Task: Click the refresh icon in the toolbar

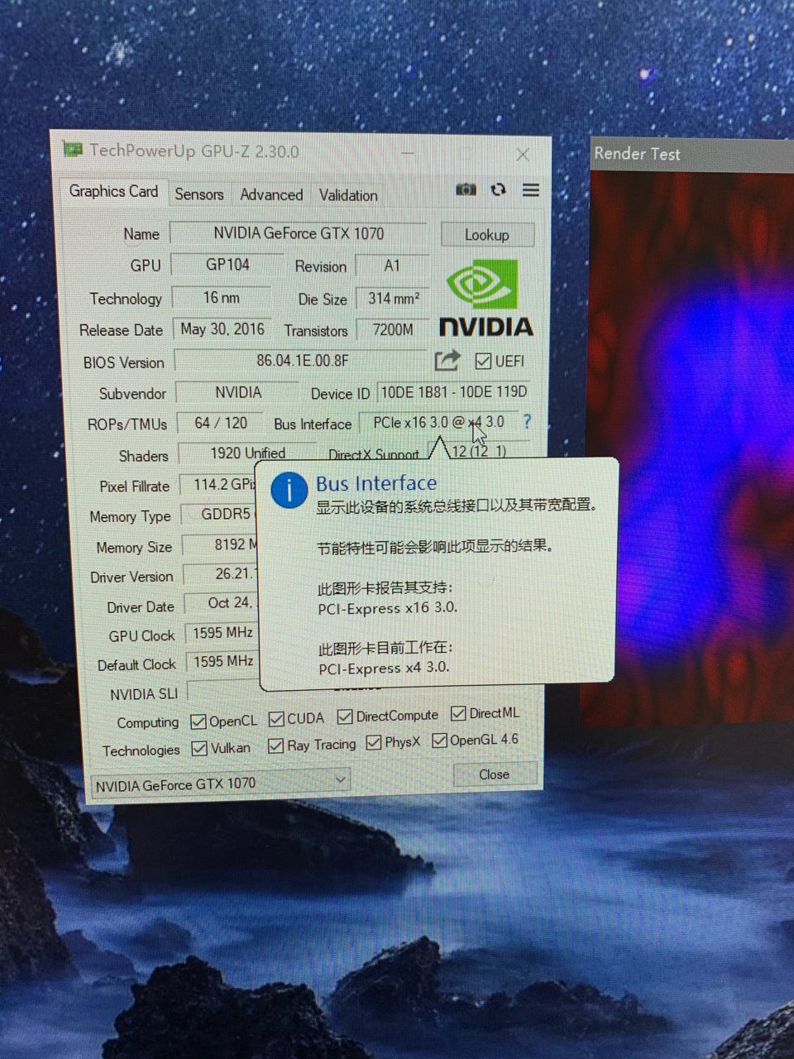Action: click(499, 189)
